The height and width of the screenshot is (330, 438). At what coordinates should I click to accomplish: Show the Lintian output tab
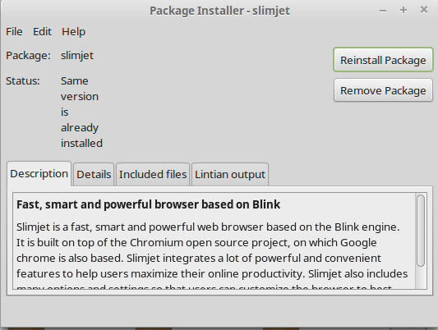230,175
